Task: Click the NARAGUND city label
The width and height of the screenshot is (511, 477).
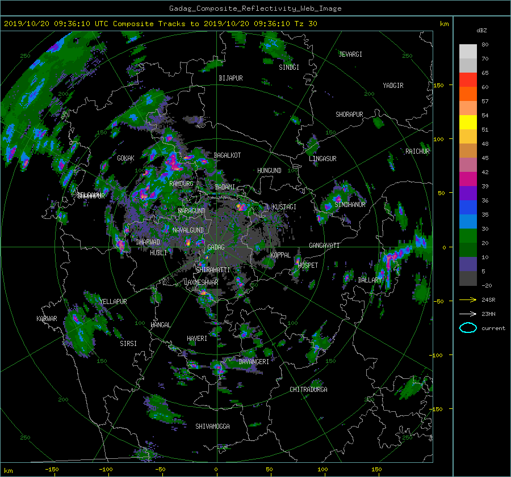Action: point(192,211)
